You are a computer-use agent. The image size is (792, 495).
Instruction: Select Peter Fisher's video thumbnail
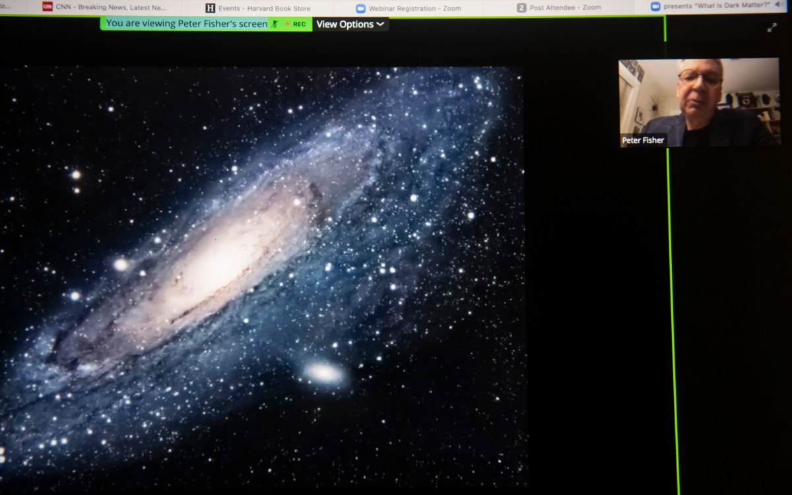coord(699,102)
